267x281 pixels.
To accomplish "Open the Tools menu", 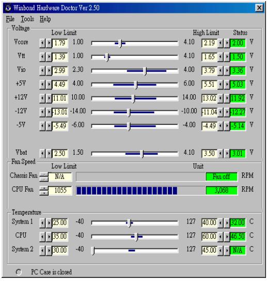I will click(x=27, y=19).
